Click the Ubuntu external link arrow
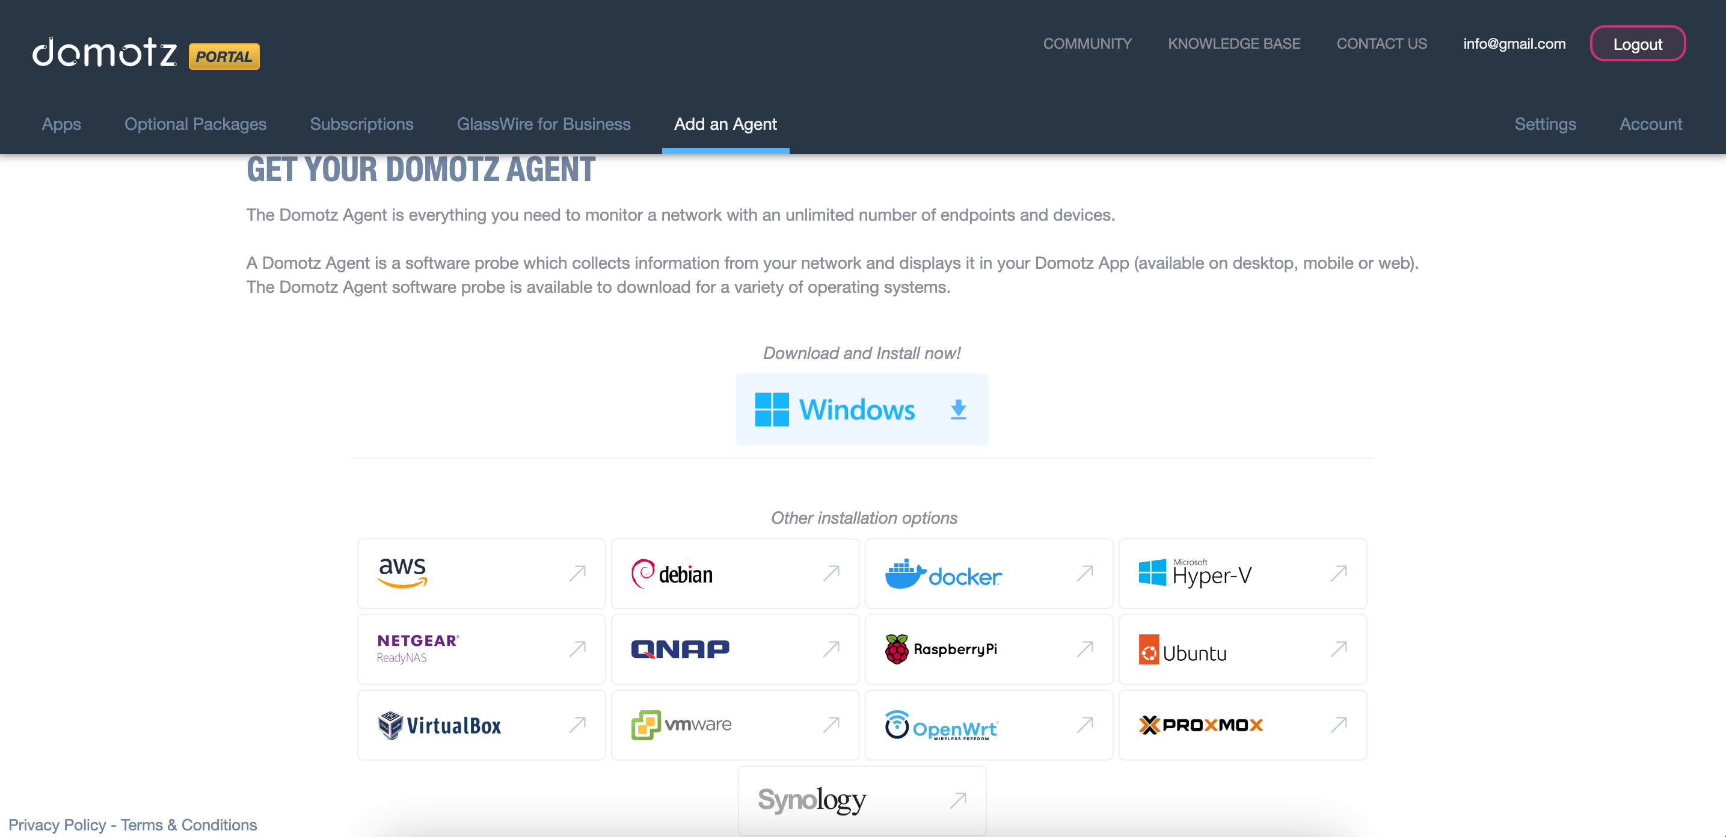The image size is (1726, 837). 1339,648
